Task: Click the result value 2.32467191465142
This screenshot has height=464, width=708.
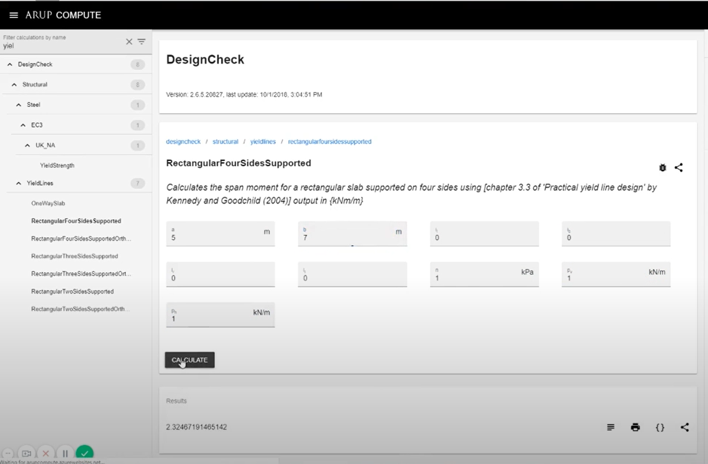Action: pos(196,427)
